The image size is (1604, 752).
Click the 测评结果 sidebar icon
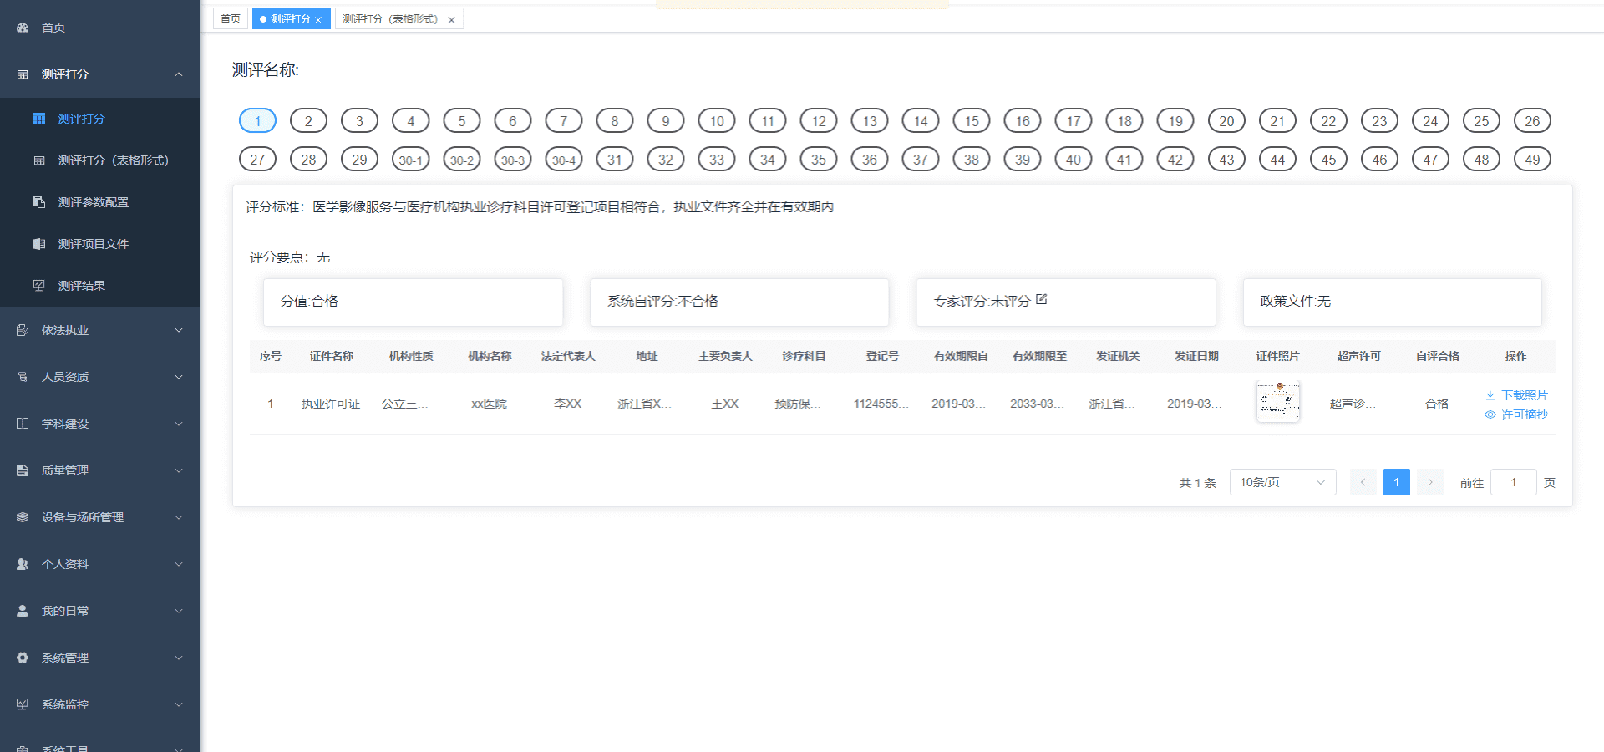pos(39,286)
